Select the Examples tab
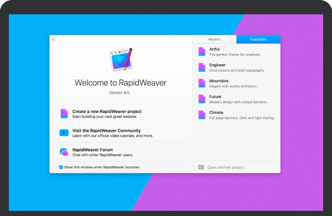 coord(258,40)
